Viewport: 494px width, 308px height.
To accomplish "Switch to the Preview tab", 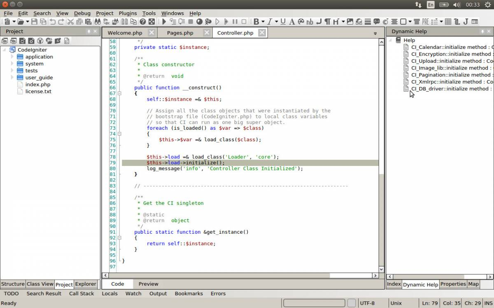I will [148, 284].
